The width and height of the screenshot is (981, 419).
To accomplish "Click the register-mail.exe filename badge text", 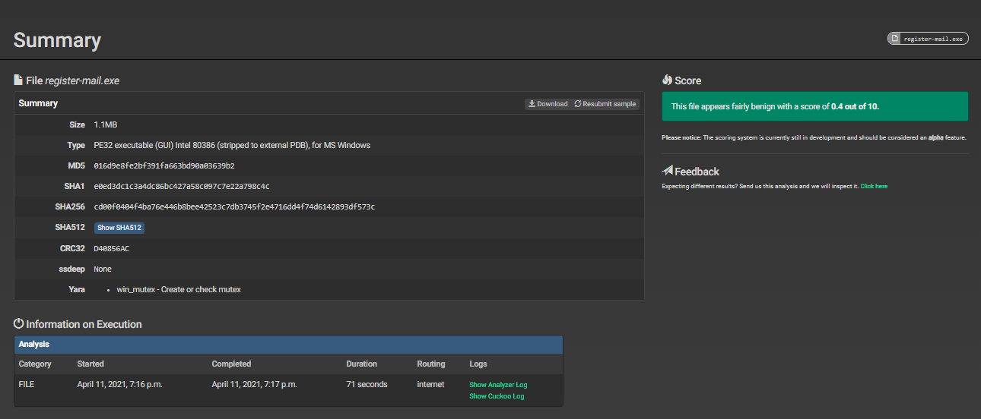I will coord(933,39).
